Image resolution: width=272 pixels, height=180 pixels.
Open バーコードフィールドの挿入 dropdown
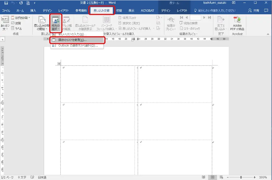(x=106, y=23)
